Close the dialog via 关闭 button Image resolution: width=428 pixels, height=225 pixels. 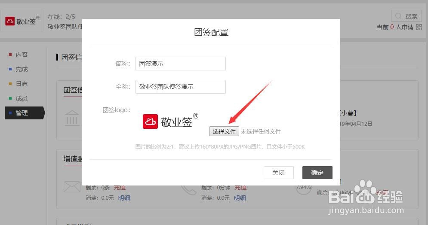click(x=278, y=173)
